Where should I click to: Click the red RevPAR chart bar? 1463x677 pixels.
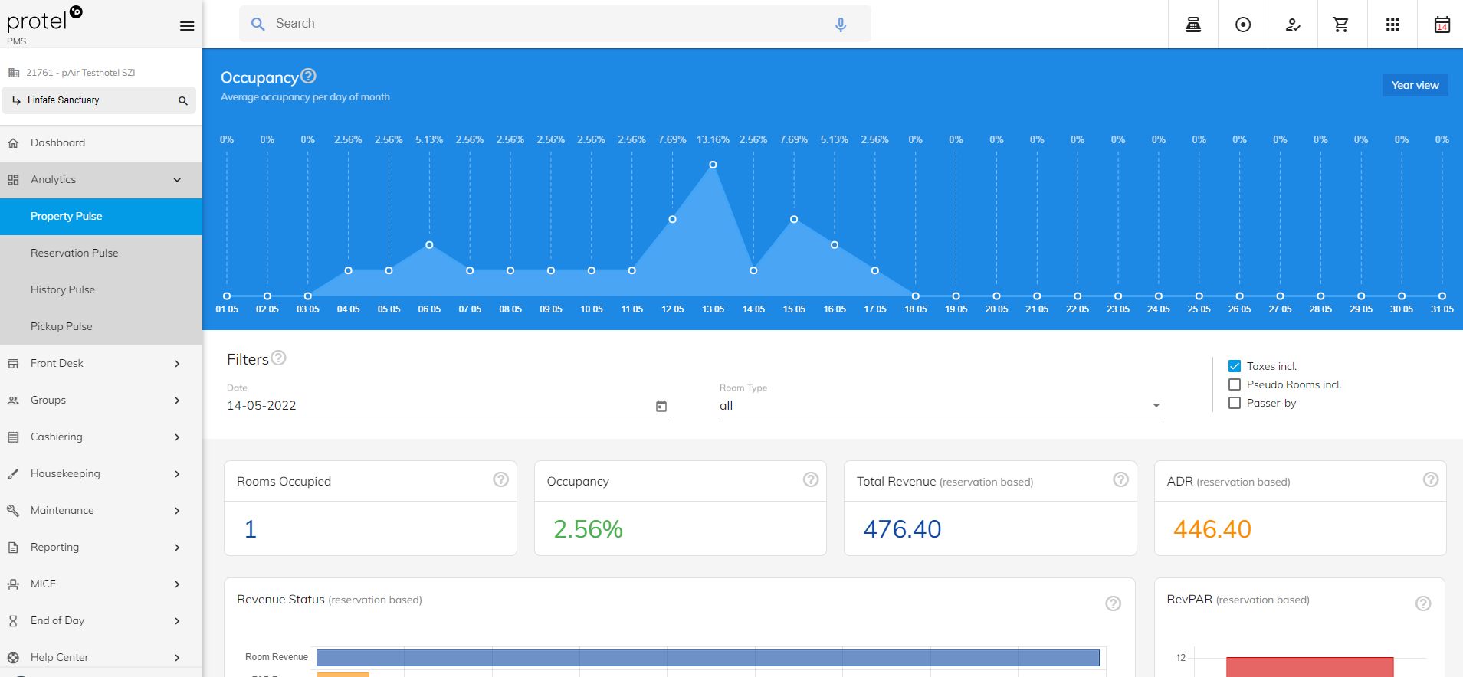pyautogui.click(x=1310, y=667)
